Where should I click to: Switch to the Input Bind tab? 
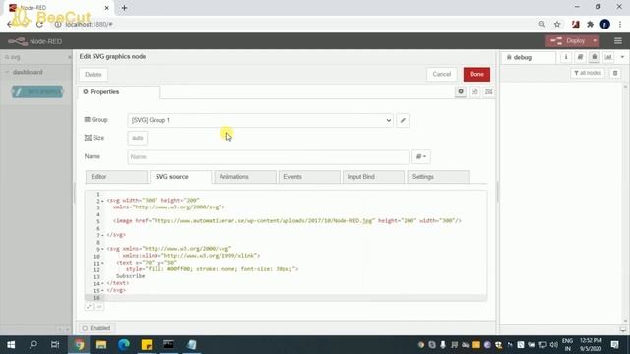coord(373,177)
